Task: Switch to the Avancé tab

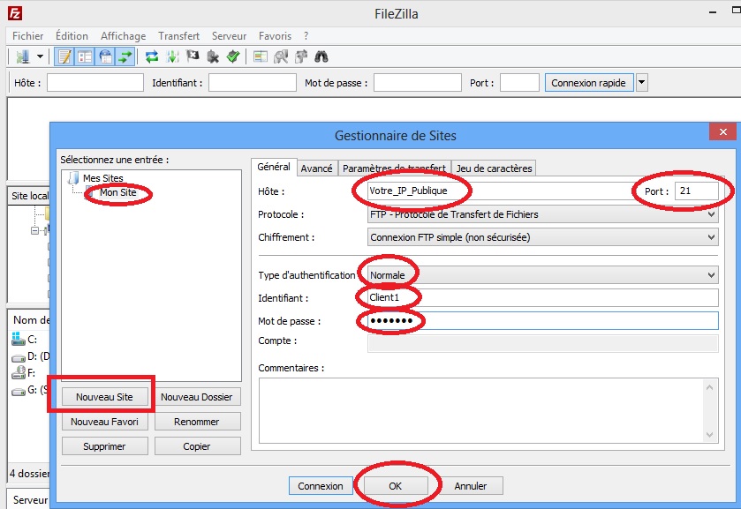Action: 317,168
